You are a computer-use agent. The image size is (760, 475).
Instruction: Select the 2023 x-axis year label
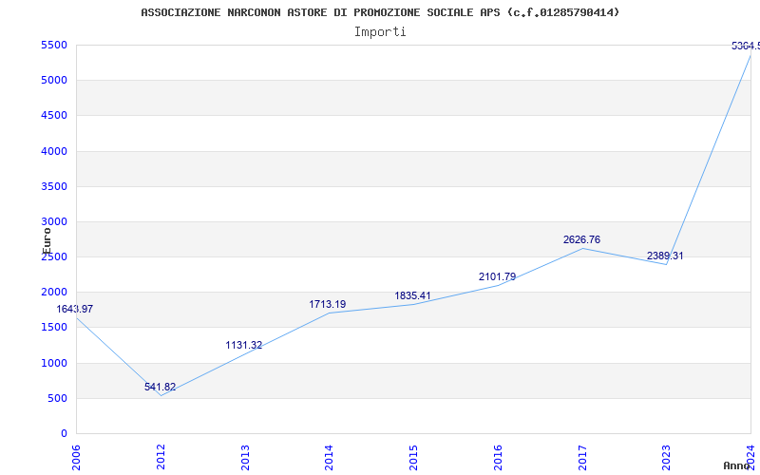[x=667, y=456]
